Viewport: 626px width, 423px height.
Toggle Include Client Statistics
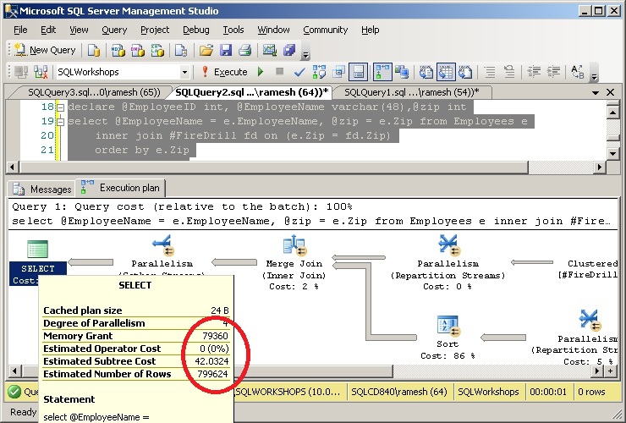click(x=402, y=72)
